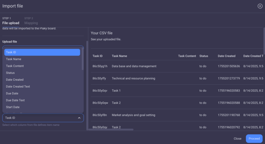
Task: Close the Import file dialog with X icon
Action: pos(260,6)
